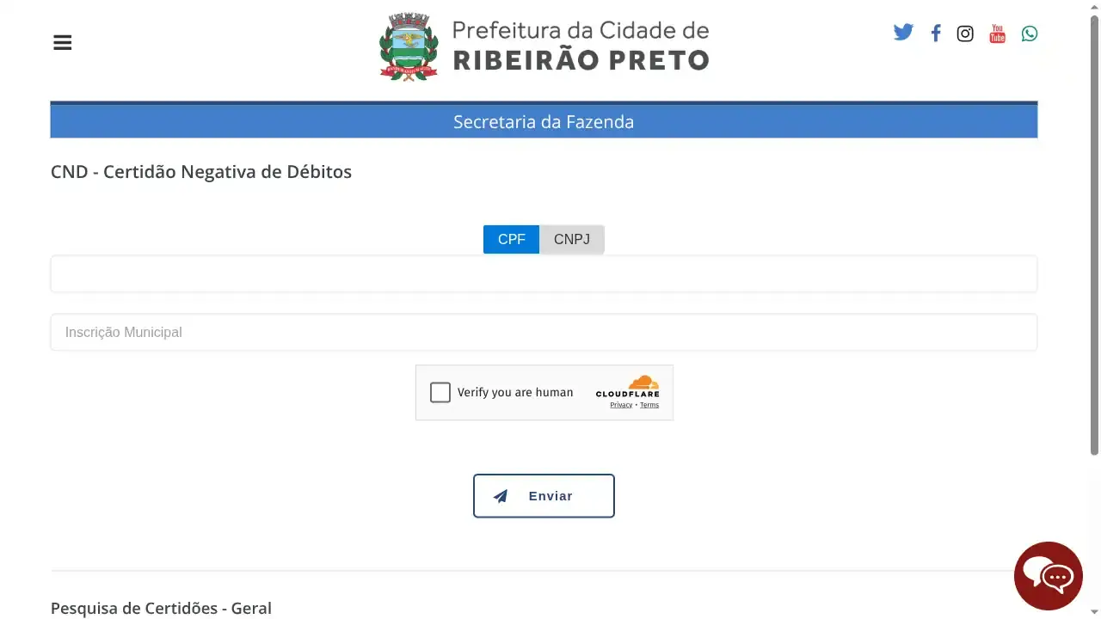The image size is (1101, 619).
Task: Open the YouTube channel icon
Action: (x=997, y=34)
